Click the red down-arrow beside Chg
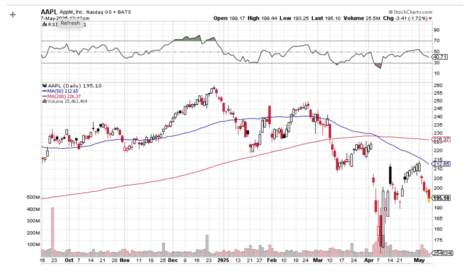Viewport: 469px width, 272px height. pyautogui.click(x=430, y=18)
